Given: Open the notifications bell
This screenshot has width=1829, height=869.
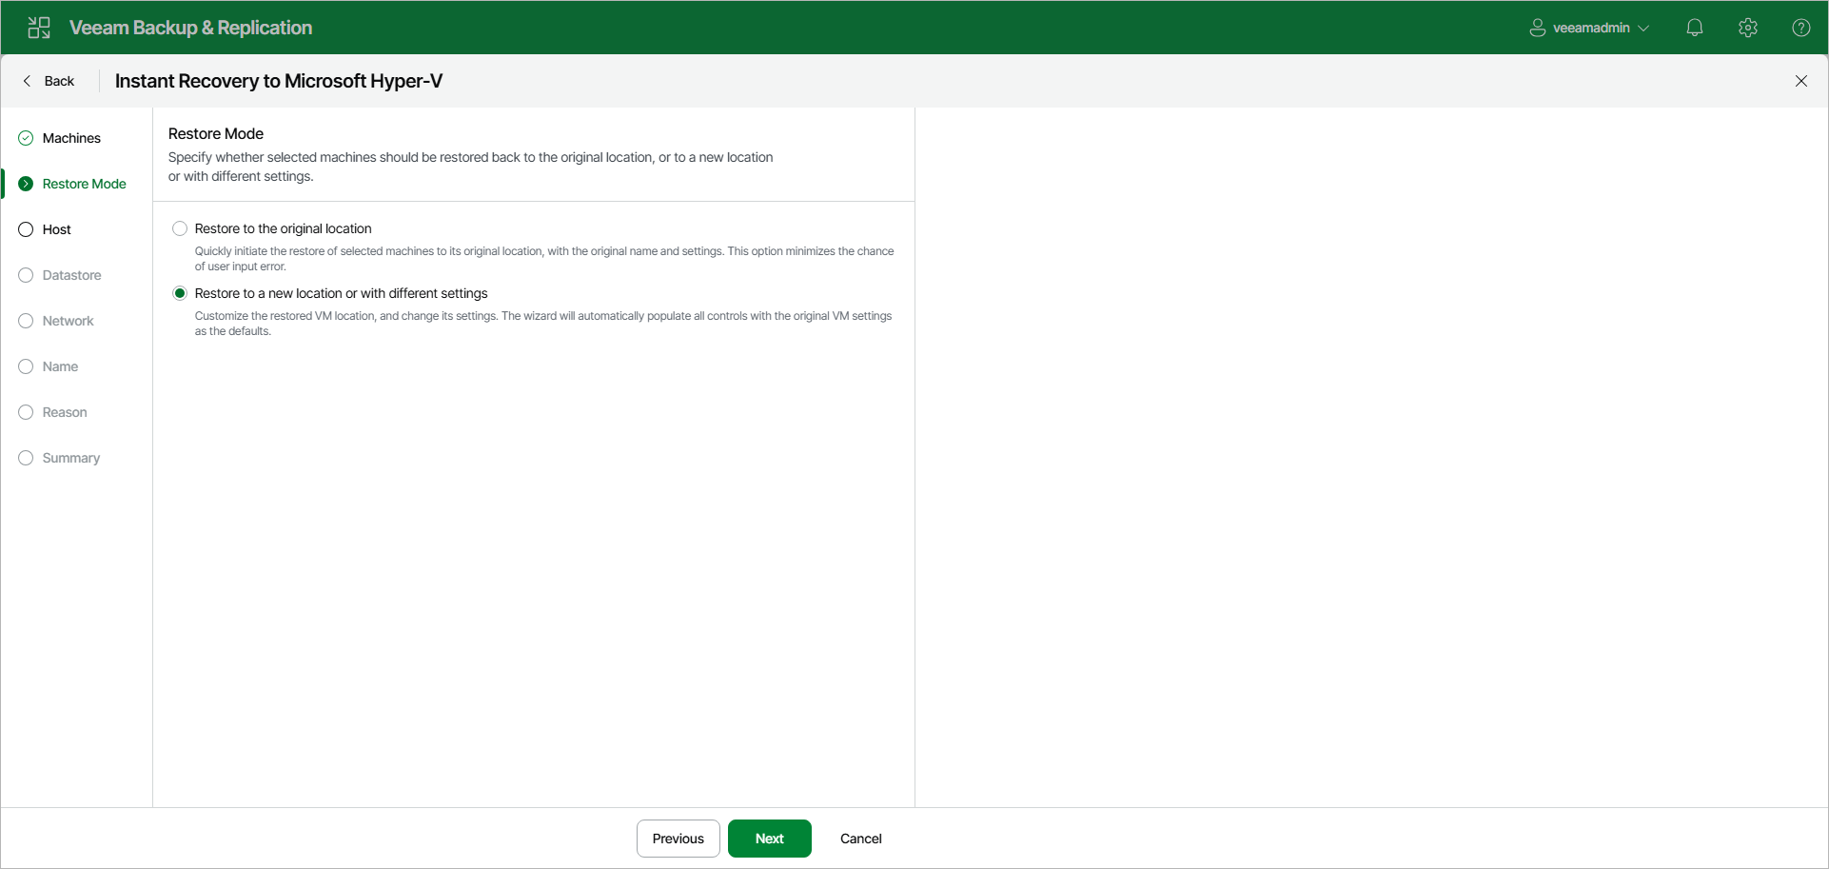Looking at the screenshot, I should [x=1695, y=27].
